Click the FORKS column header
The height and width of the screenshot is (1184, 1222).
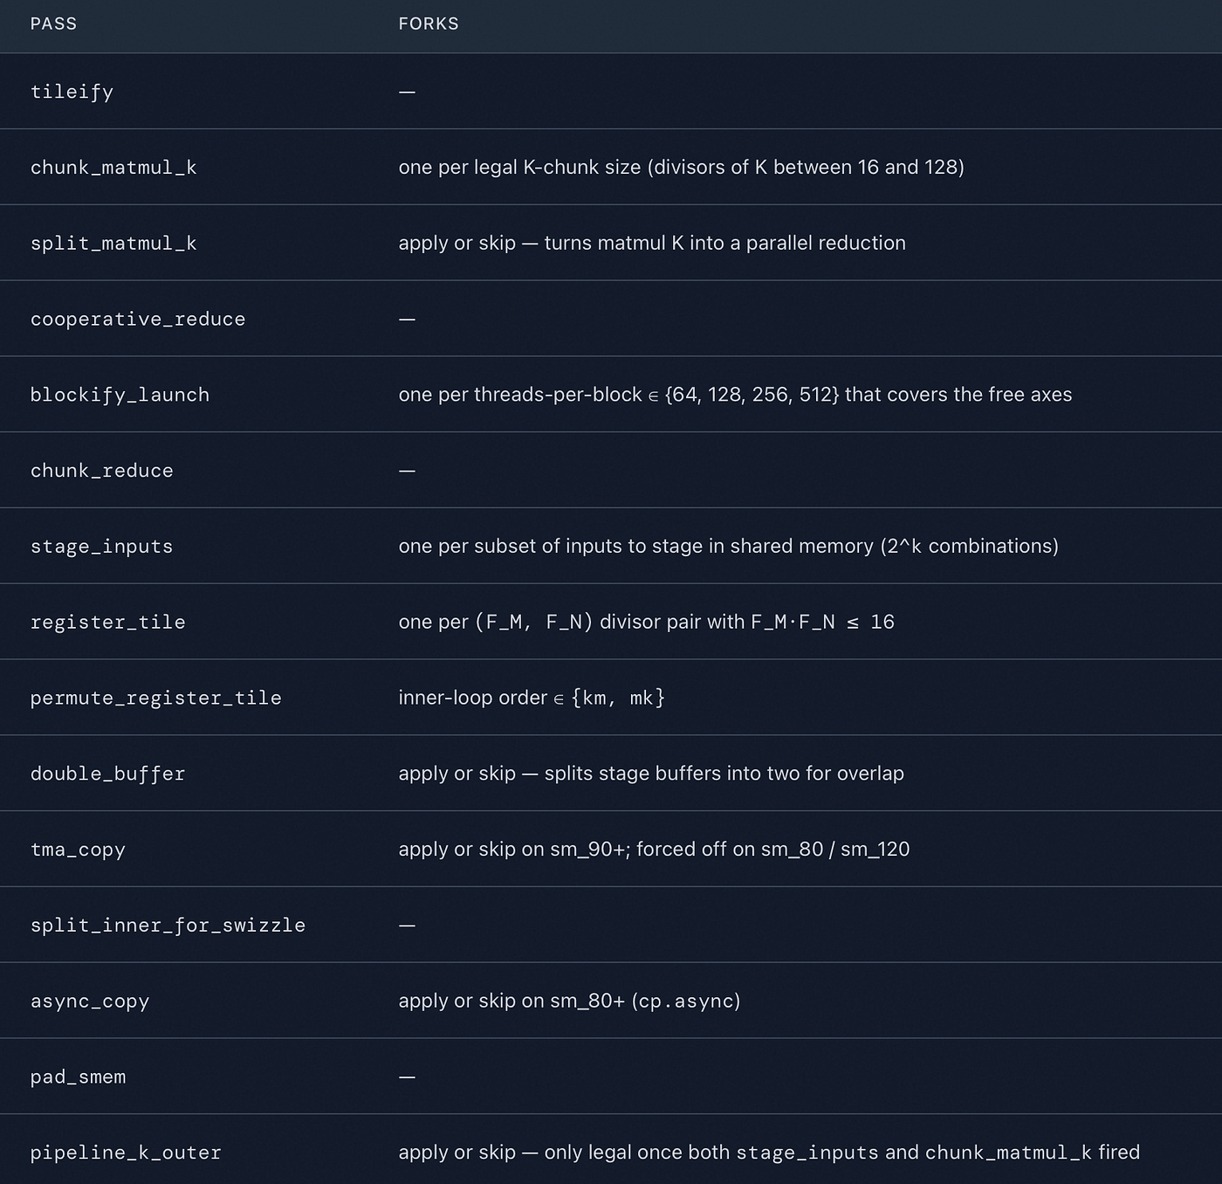coord(429,24)
